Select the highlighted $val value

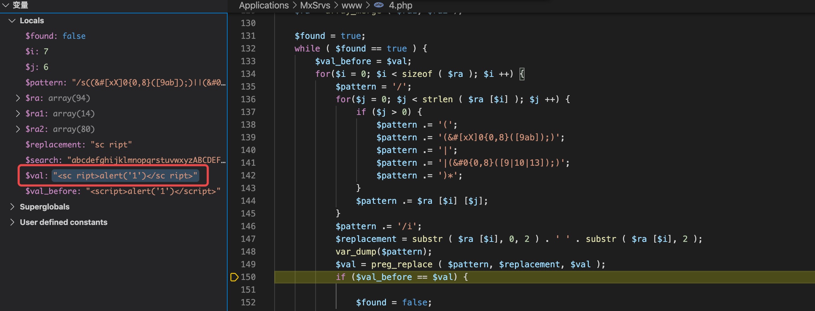(x=125, y=176)
